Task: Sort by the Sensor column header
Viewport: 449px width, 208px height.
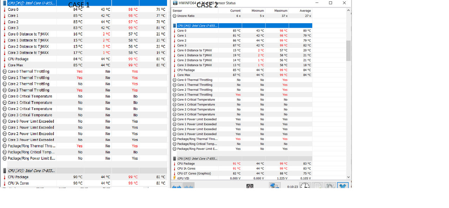Action: [195, 11]
